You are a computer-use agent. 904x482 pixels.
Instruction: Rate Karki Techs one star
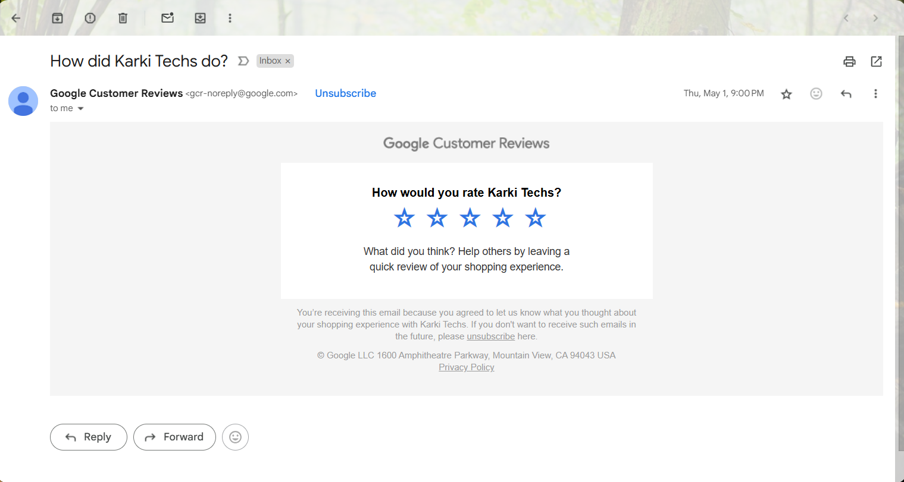point(404,218)
